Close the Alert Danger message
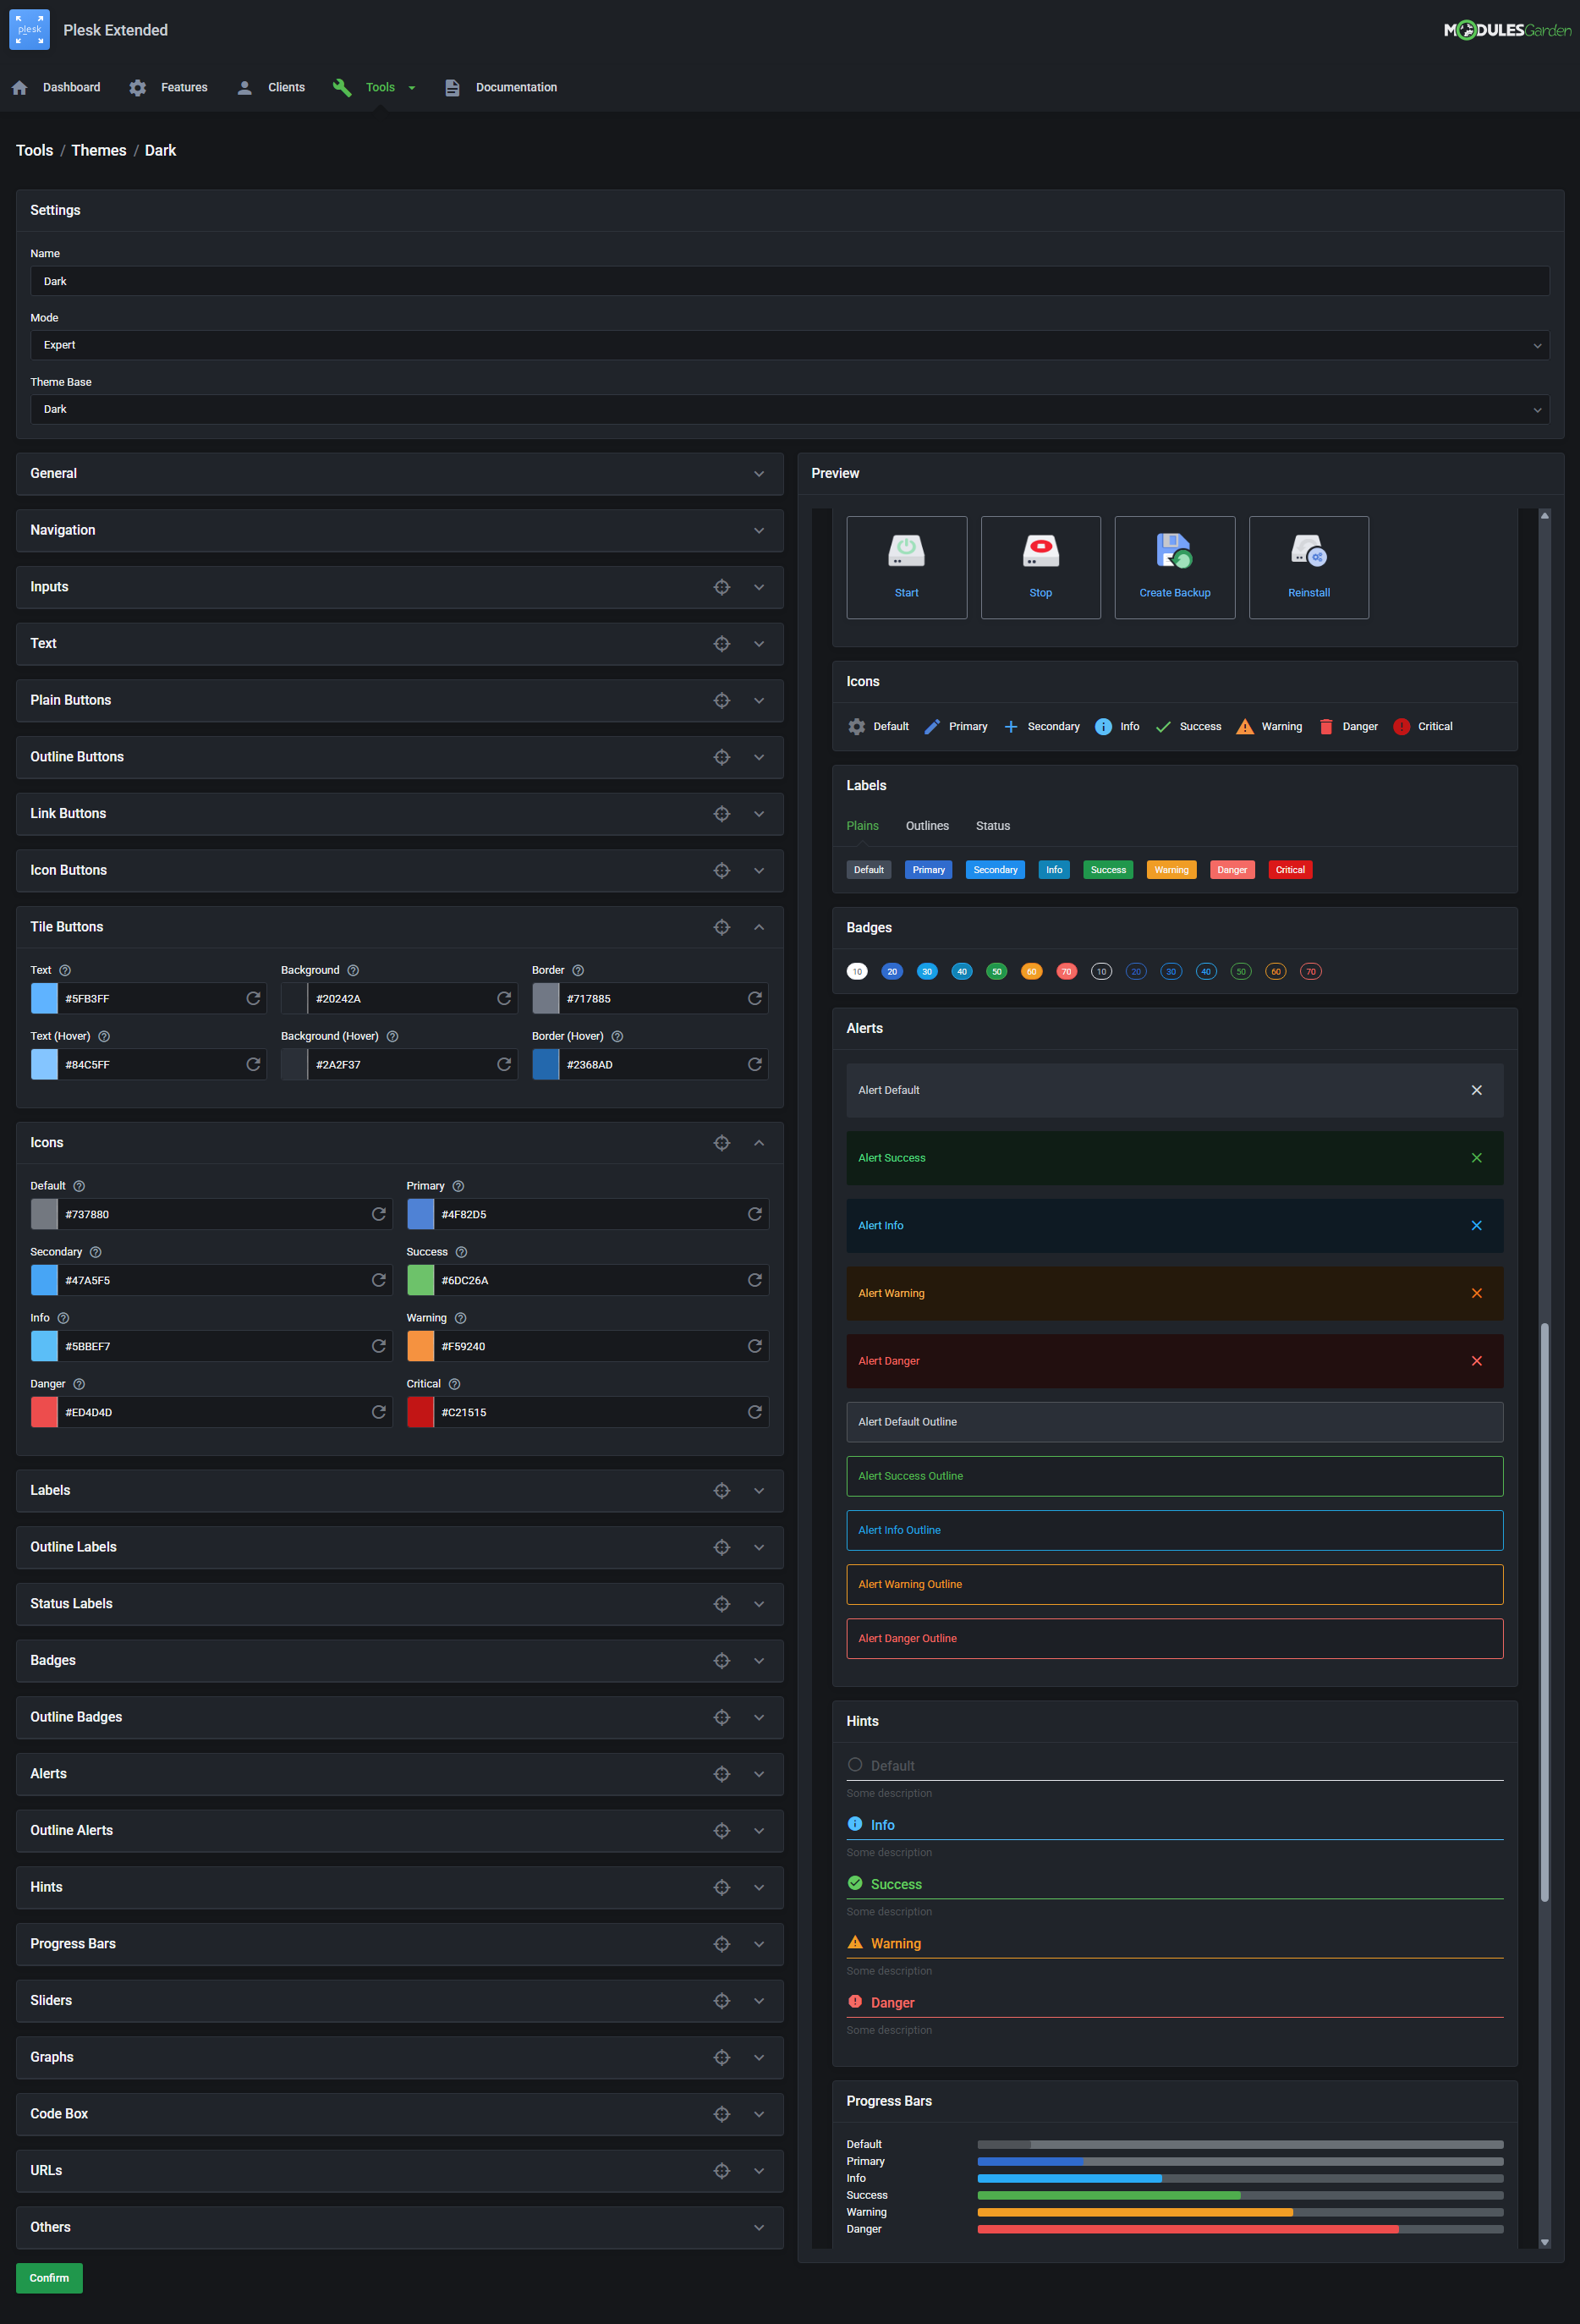 [x=1477, y=1361]
